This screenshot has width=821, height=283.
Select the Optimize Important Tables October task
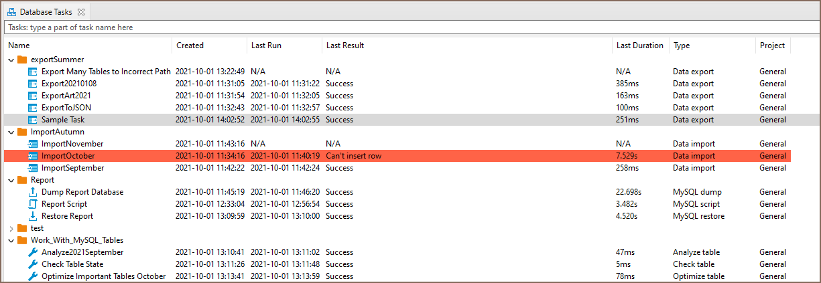pyautogui.click(x=103, y=276)
